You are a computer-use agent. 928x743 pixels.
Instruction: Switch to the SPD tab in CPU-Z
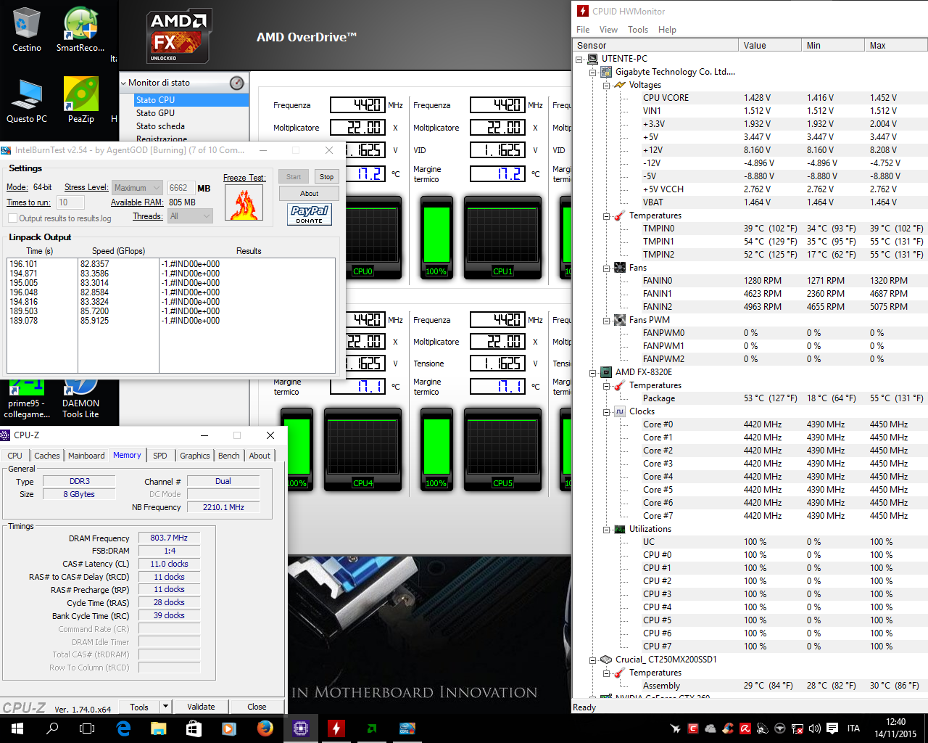pos(160,456)
